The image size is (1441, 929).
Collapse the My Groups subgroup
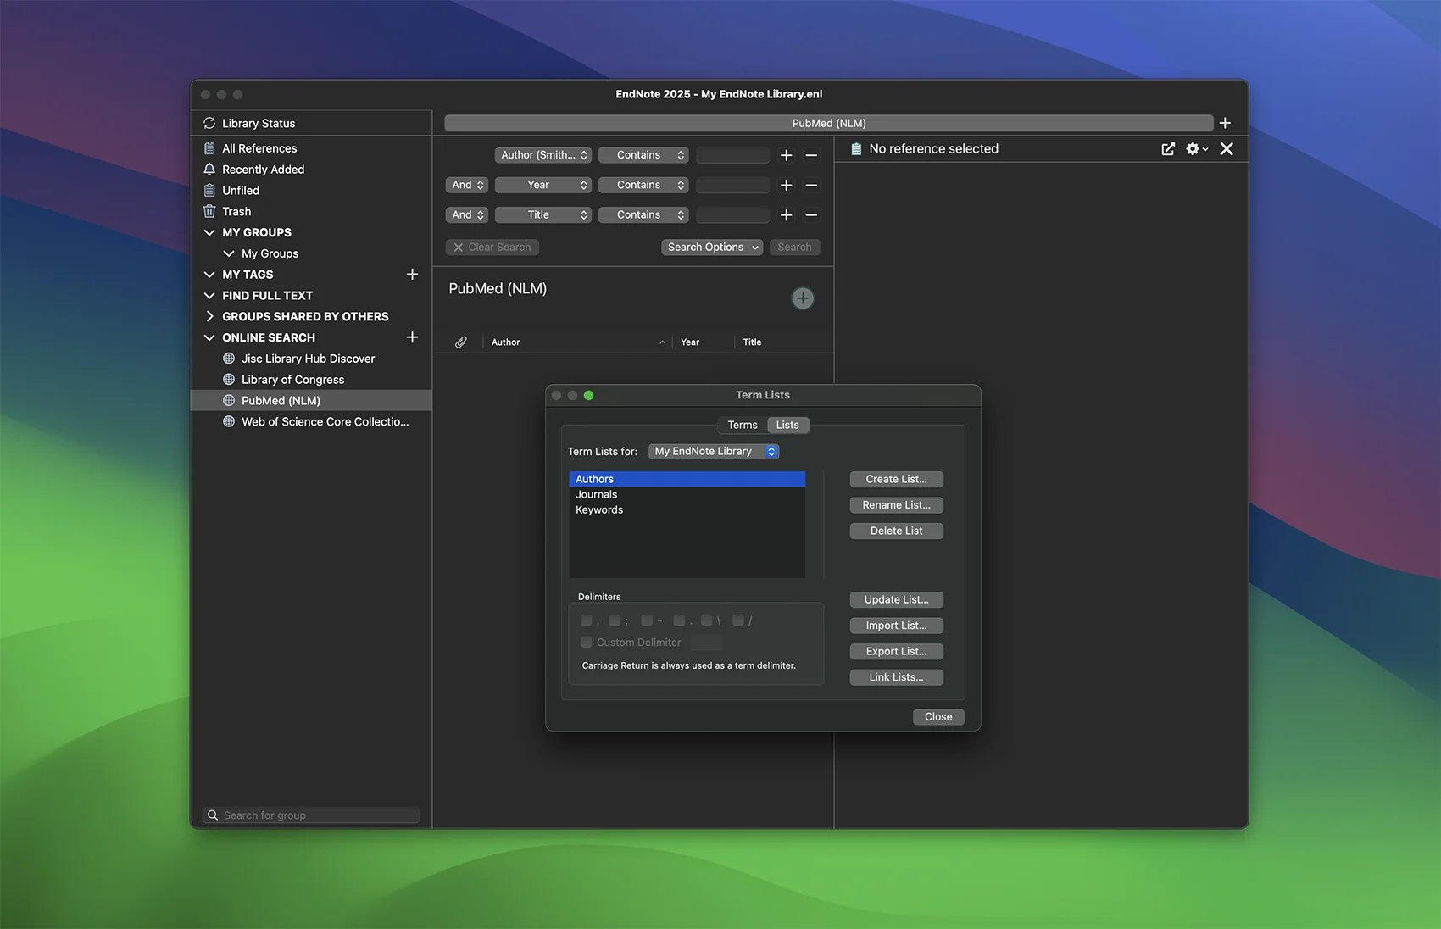tap(229, 253)
